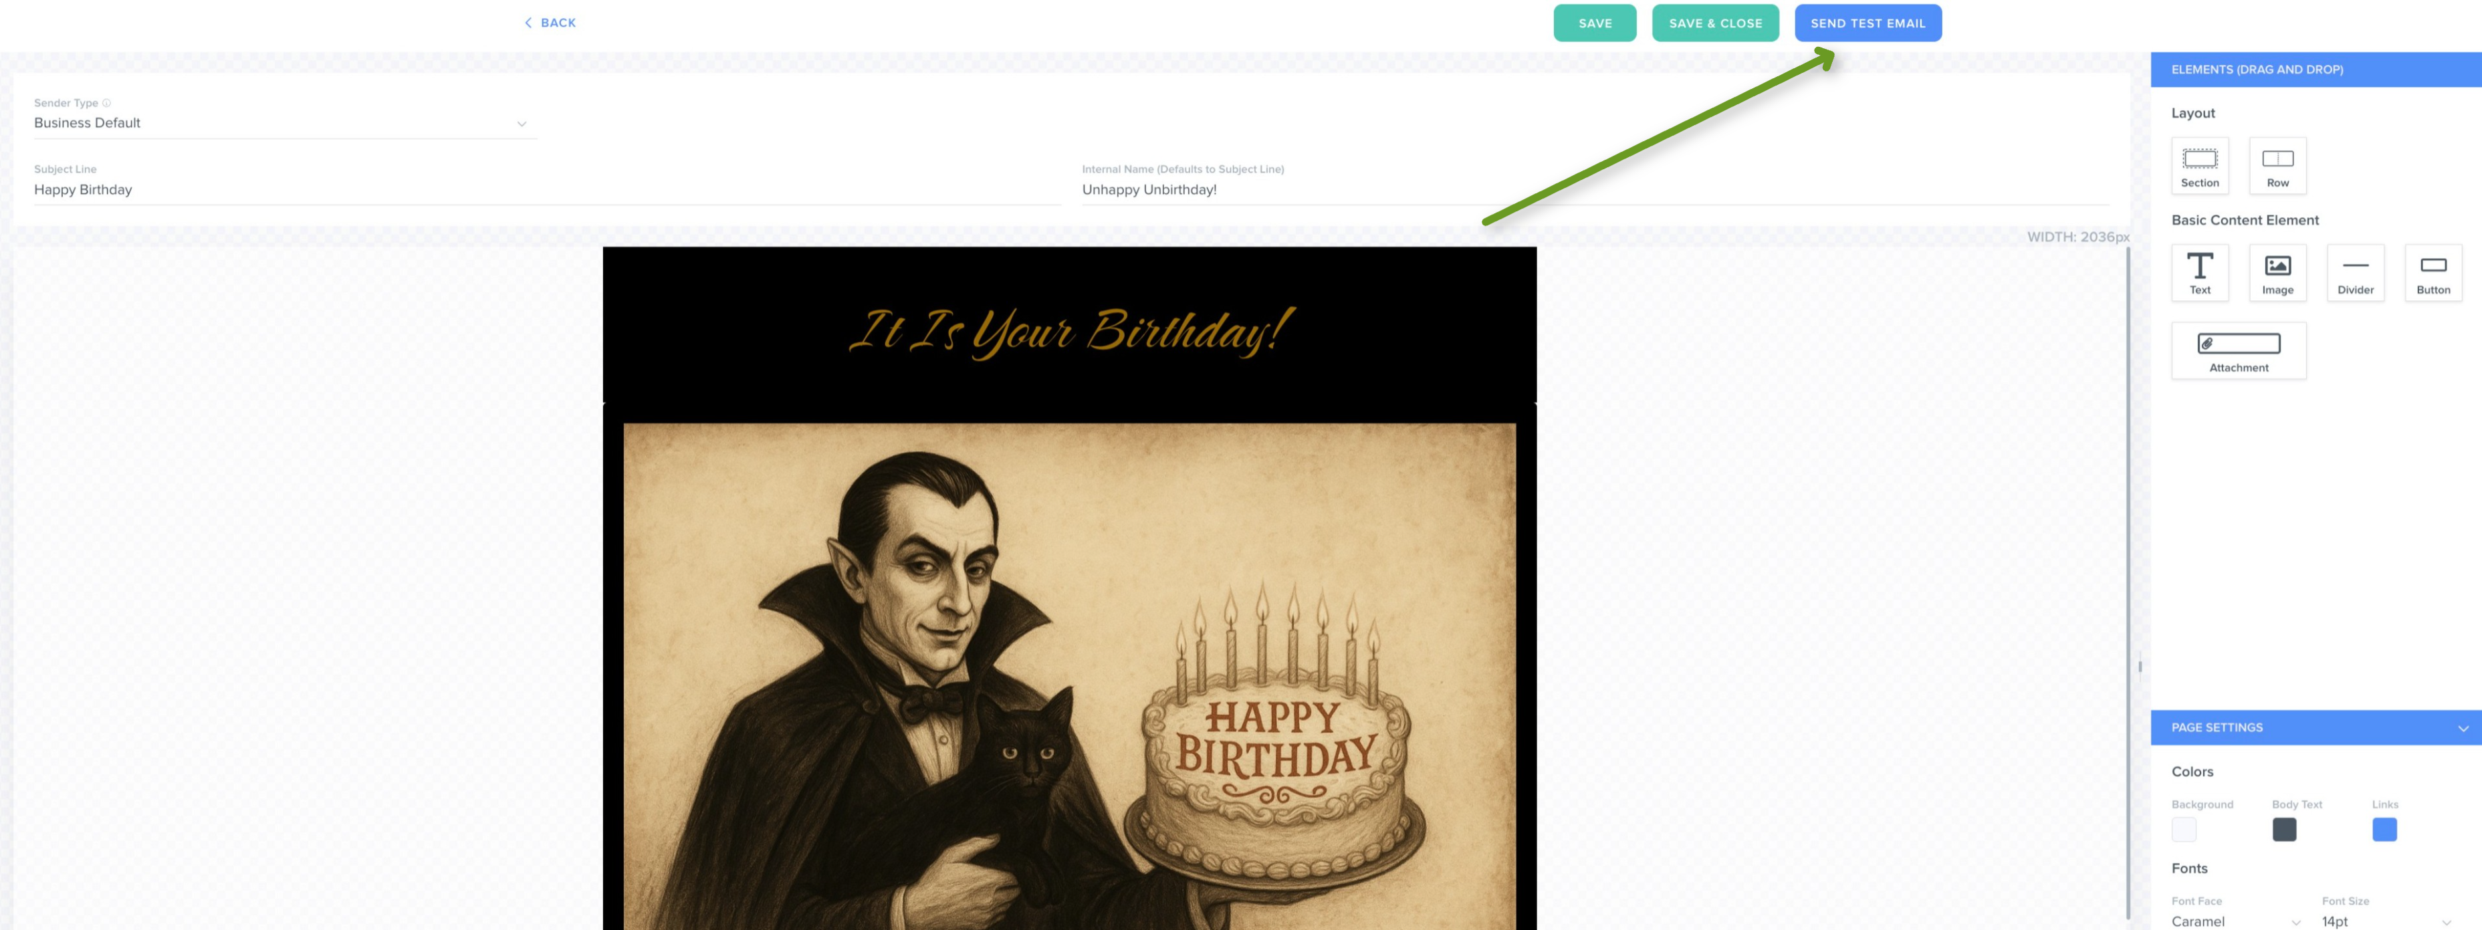Select the Attachment element
The image size is (2482, 930).
[x=2238, y=351]
